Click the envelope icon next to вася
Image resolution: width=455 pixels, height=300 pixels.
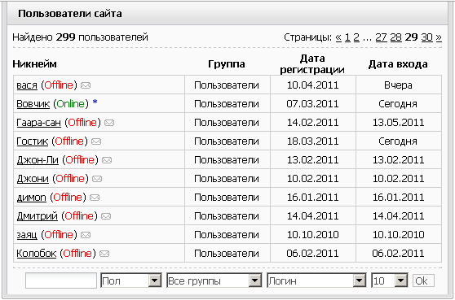tap(86, 85)
